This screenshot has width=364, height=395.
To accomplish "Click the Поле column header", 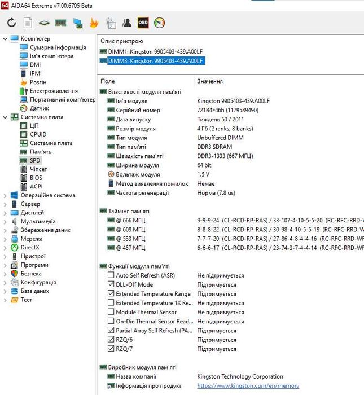I will tap(108, 81).
